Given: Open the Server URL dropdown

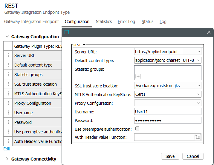Looking at the screenshot, I should 199,52.
